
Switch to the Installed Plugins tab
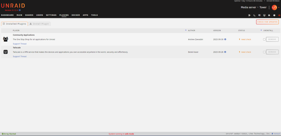pyautogui.click(x=15, y=24)
